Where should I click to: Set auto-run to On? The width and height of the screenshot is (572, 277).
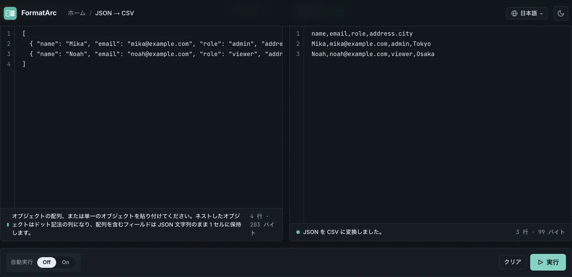[x=66, y=262]
